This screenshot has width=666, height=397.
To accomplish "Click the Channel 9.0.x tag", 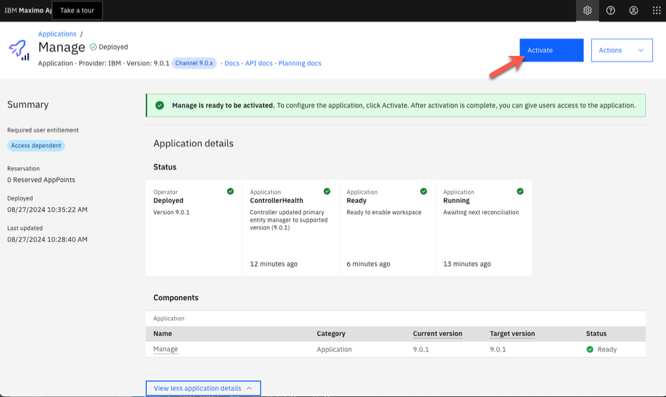I will tap(195, 64).
